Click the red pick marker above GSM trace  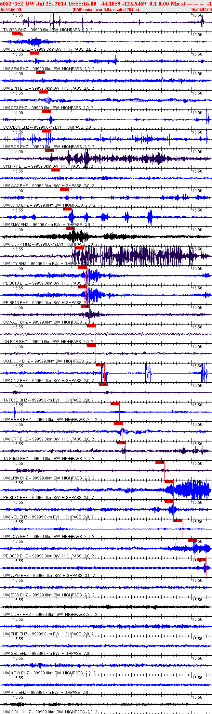[x=34, y=53]
